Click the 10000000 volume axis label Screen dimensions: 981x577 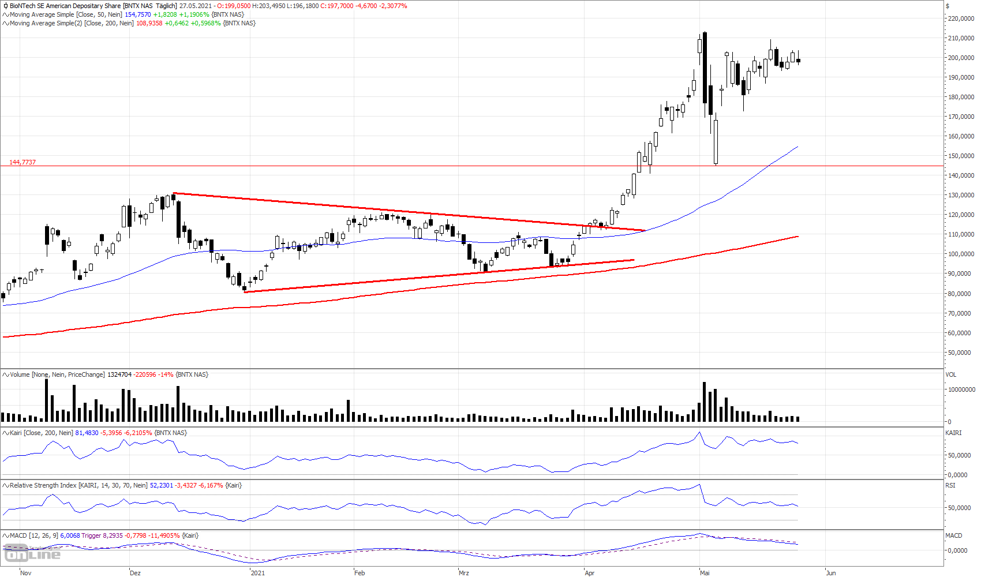[962, 389]
